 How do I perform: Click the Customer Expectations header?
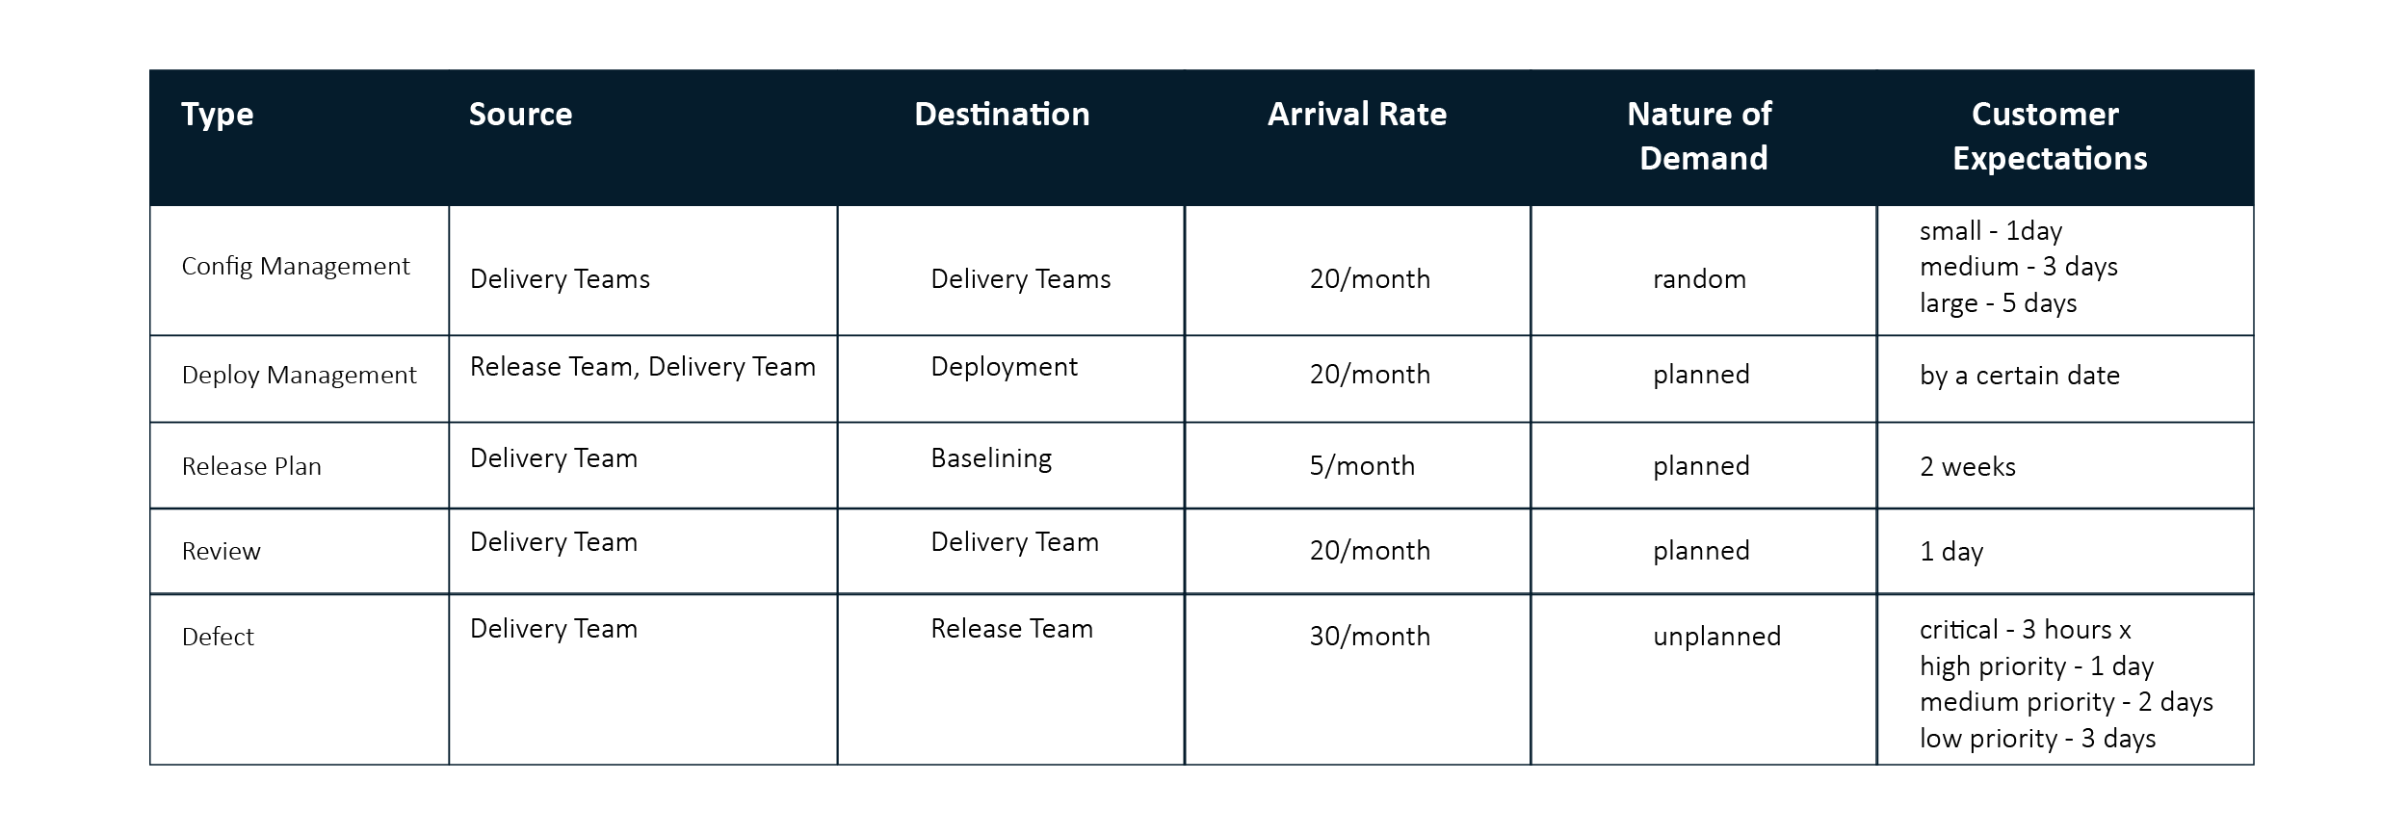2049,136
